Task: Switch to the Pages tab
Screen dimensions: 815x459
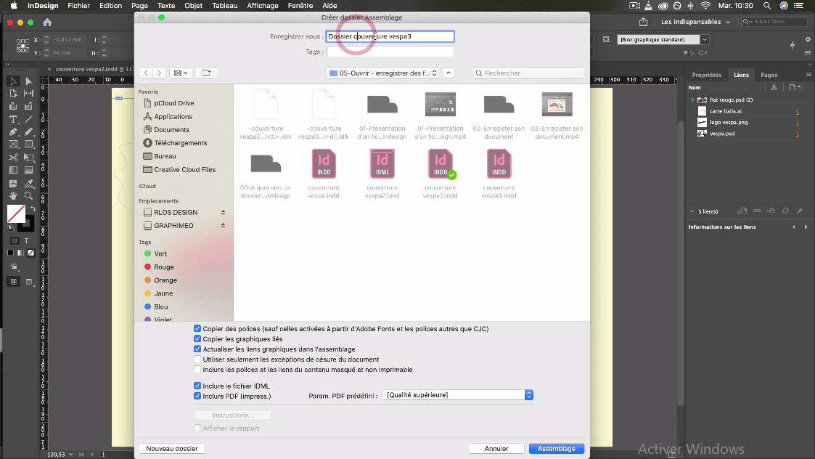Action: coord(769,75)
